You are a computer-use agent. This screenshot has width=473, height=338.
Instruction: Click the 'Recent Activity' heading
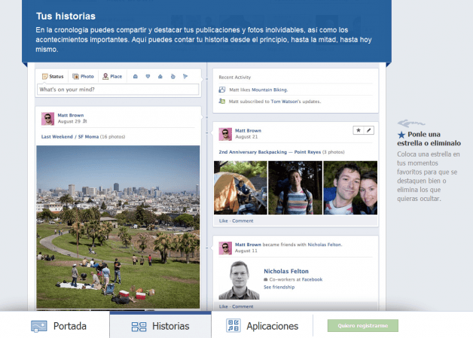point(235,78)
